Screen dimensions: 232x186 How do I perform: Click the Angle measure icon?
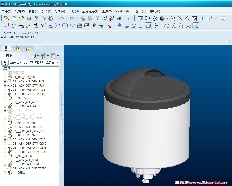(29, 26)
